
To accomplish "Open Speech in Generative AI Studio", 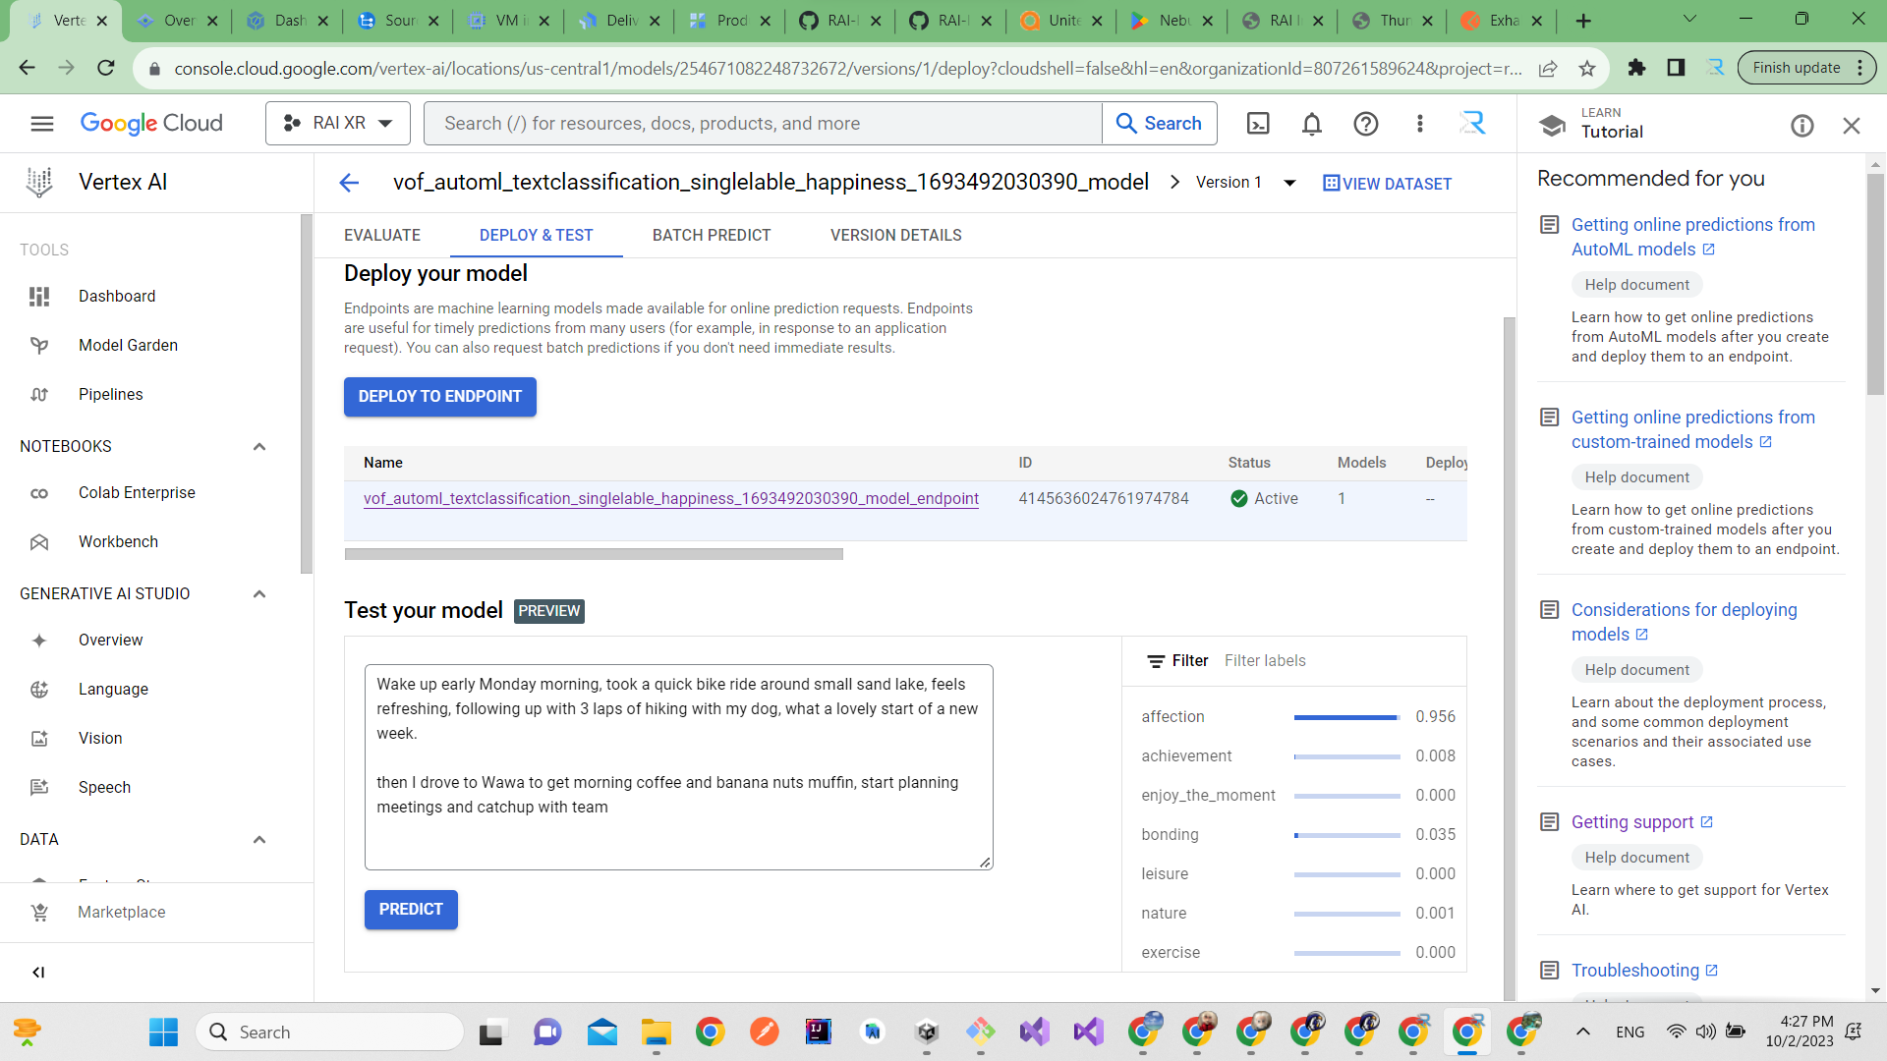I will (104, 787).
